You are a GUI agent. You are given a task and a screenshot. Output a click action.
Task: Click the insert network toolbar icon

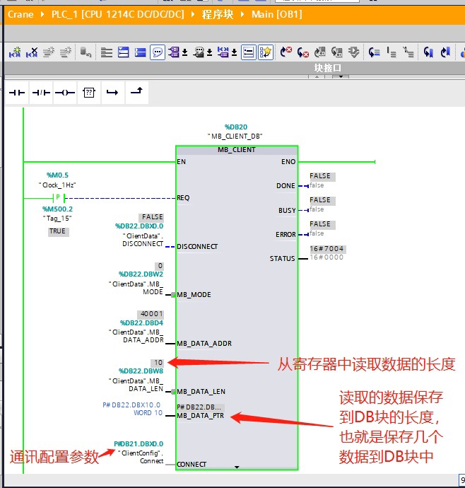tap(14, 52)
